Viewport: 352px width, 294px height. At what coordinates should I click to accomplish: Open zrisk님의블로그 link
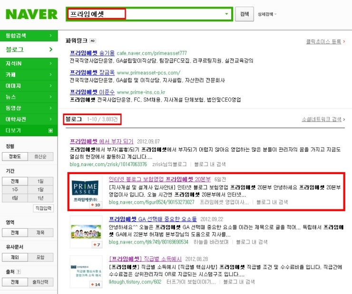[x=169, y=165]
